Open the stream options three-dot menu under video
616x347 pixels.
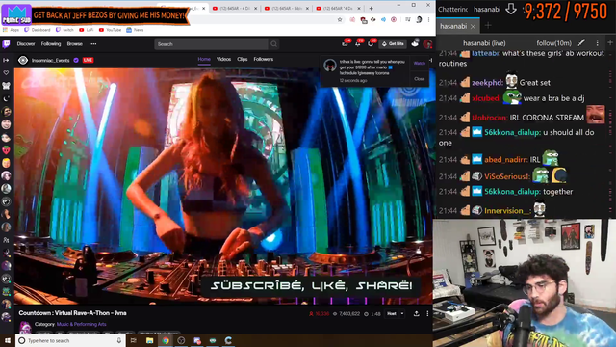[427, 314]
